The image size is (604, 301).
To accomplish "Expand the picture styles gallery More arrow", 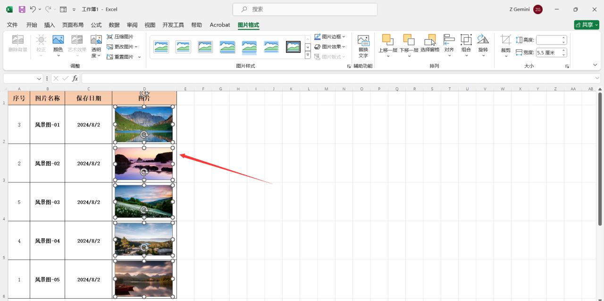I will pos(308,55).
